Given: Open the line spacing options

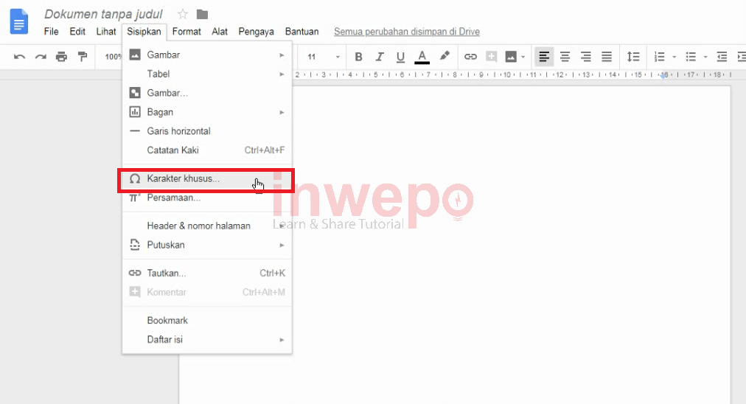Looking at the screenshot, I should click(x=632, y=57).
